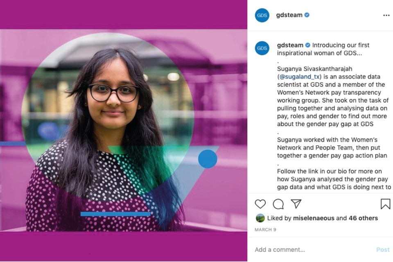
Task: Click GDS avatar beside the caption
Action: pyautogui.click(x=262, y=48)
